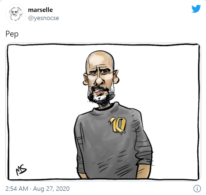The height and width of the screenshot is (195, 206).
Task: Click the cartoon character's nose
Action: (99, 80)
